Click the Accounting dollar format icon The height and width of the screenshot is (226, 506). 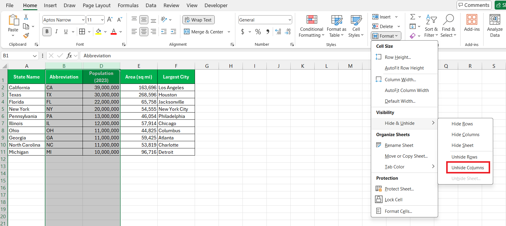click(x=243, y=32)
